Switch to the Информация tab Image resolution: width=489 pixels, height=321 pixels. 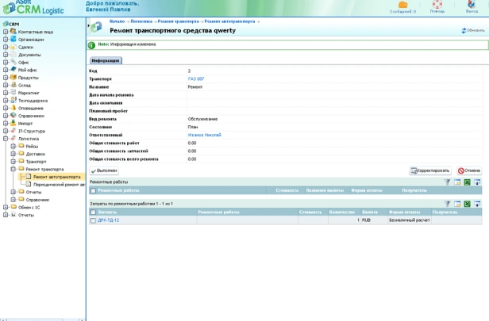pyautogui.click(x=105, y=60)
